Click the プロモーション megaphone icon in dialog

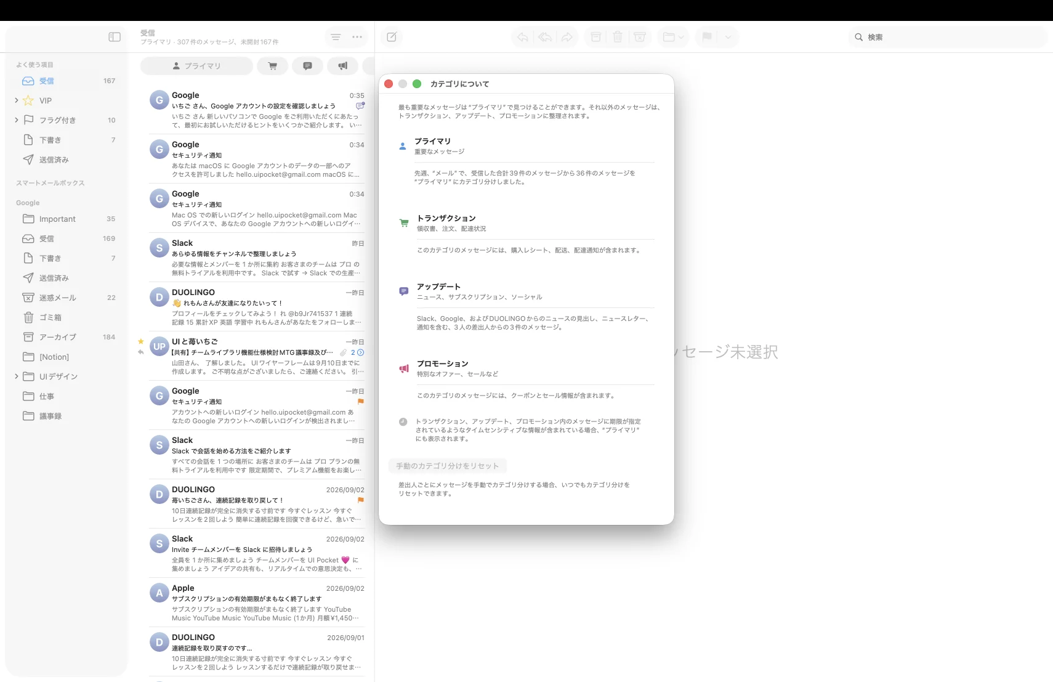(x=404, y=368)
